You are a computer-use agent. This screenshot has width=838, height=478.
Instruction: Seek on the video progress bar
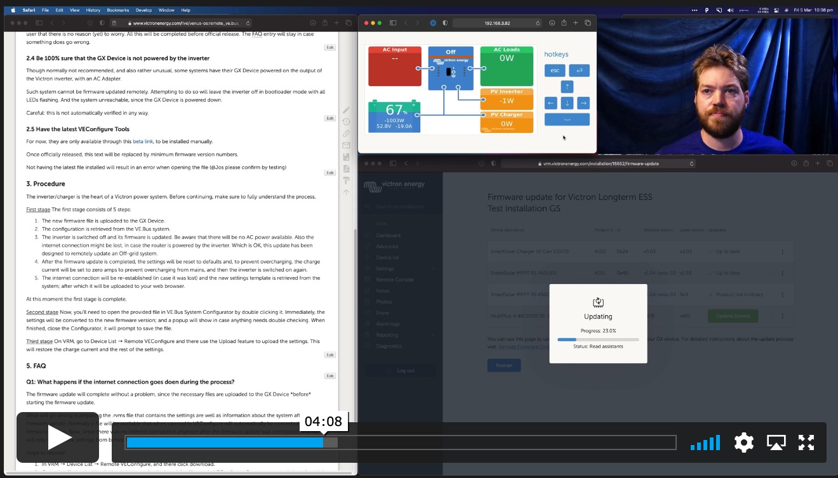tap(400, 442)
